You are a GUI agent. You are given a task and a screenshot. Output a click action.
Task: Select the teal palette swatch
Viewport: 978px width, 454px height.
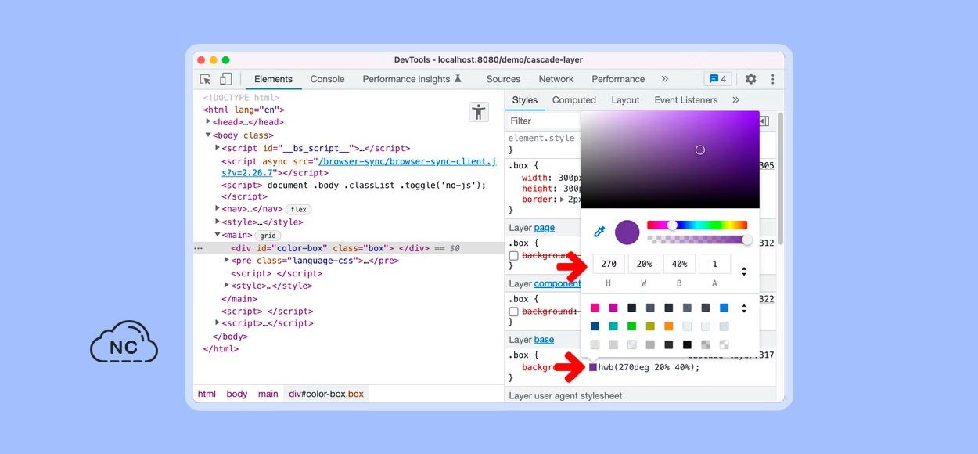613,326
